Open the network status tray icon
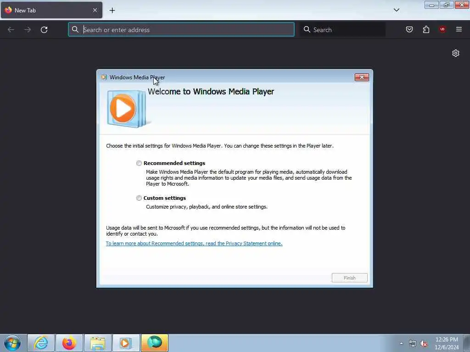The width and height of the screenshot is (470, 352). (413, 344)
